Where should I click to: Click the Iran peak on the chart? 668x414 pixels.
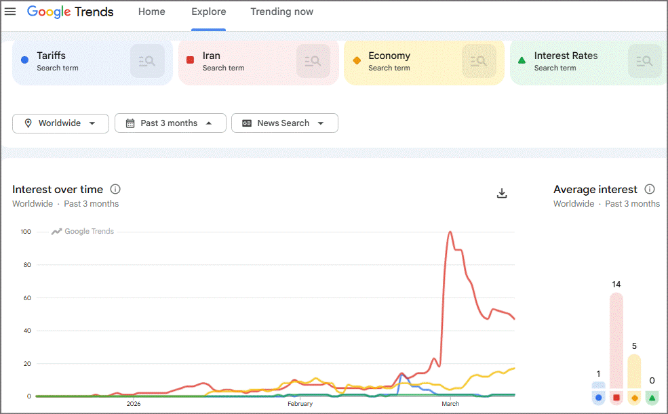450,232
